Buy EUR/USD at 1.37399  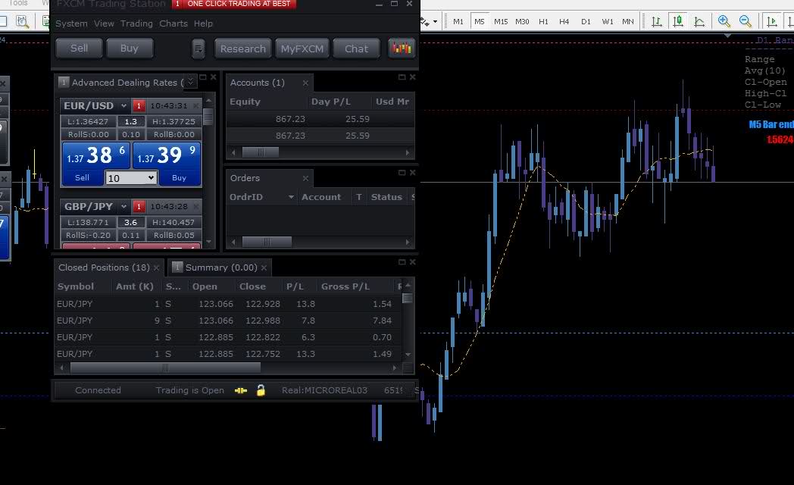point(167,164)
